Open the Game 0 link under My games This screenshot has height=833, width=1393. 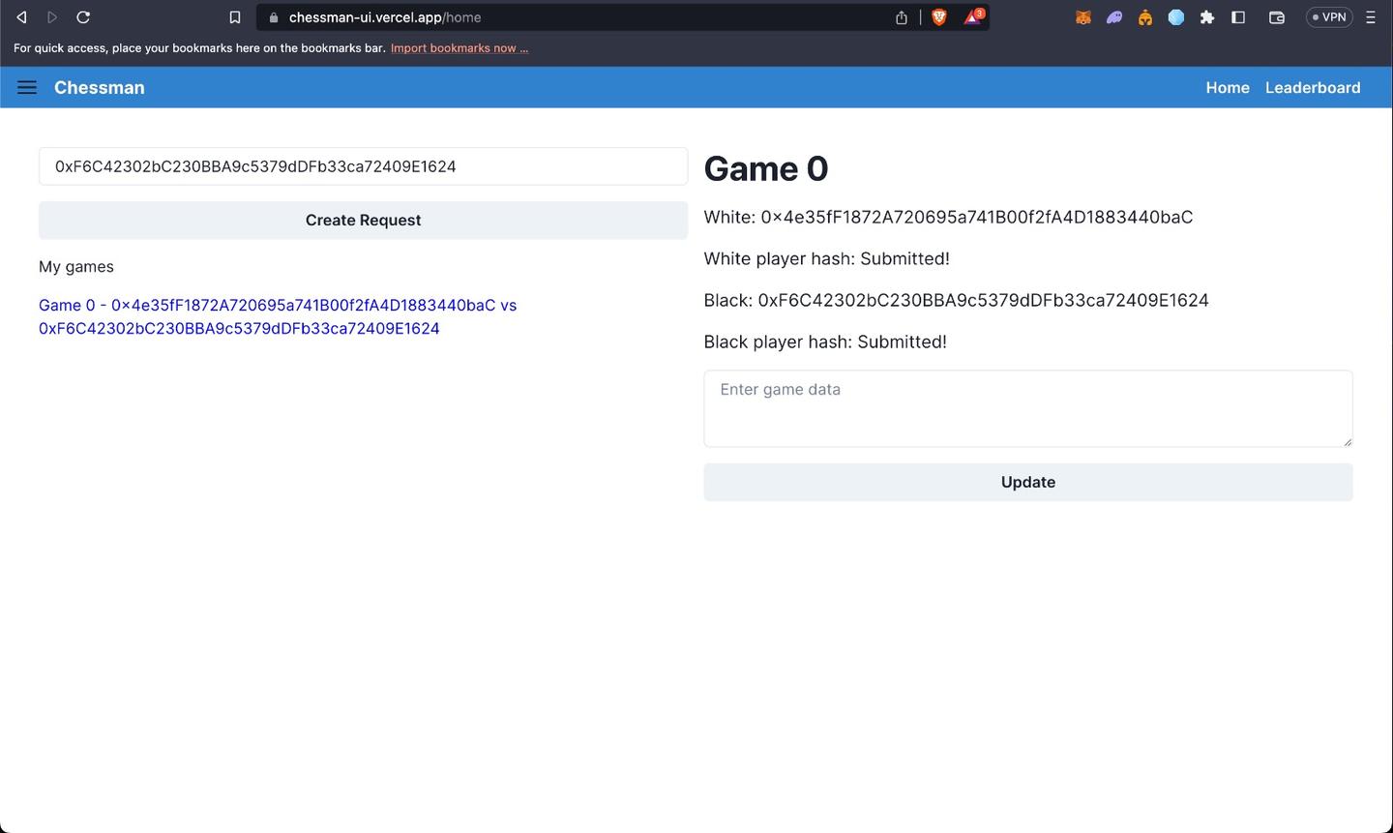[x=278, y=316]
